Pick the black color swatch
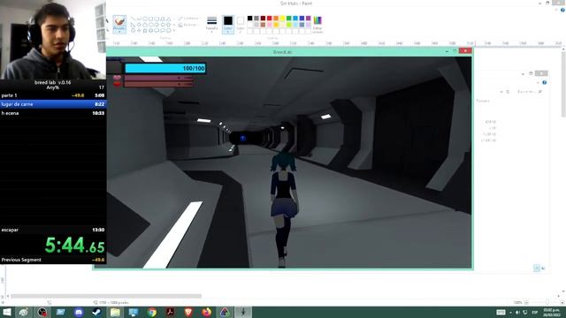The height and width of the screenshot is (318, 566). pos(249,19)
